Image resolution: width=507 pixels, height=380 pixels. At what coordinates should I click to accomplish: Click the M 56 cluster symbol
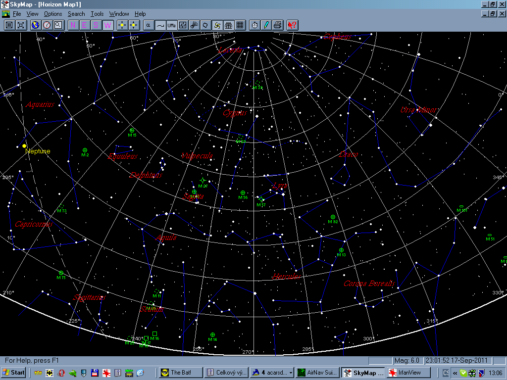click(243, 192)
